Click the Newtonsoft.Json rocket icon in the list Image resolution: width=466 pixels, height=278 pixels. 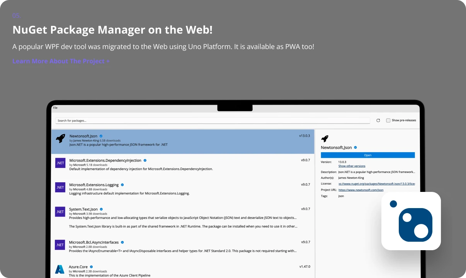click(60, 139)
